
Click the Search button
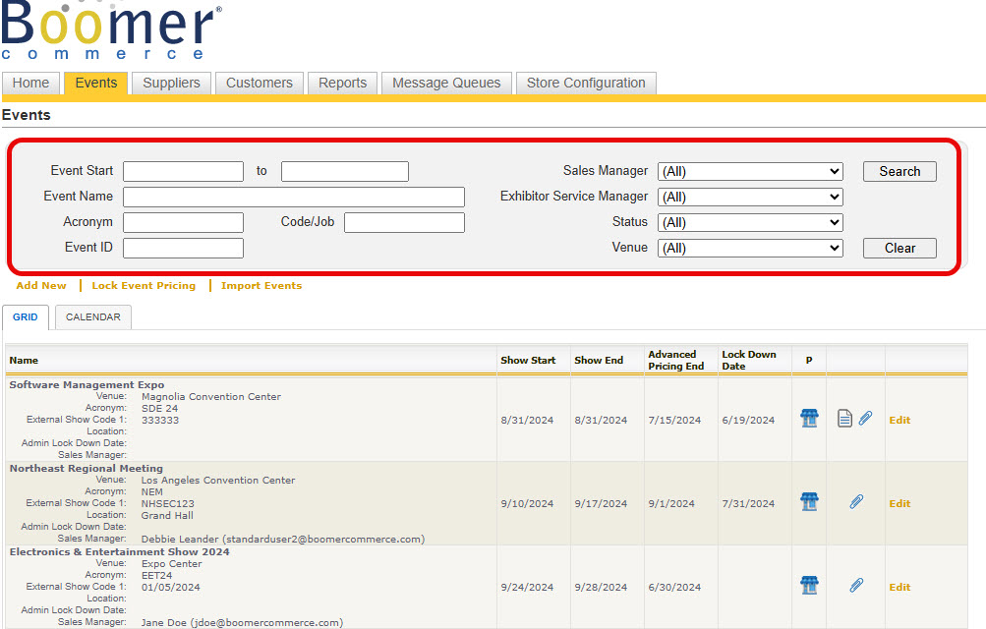899,171
